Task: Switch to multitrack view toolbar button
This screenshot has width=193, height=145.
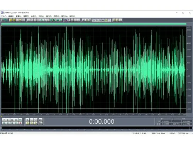Action: [5, 20]
